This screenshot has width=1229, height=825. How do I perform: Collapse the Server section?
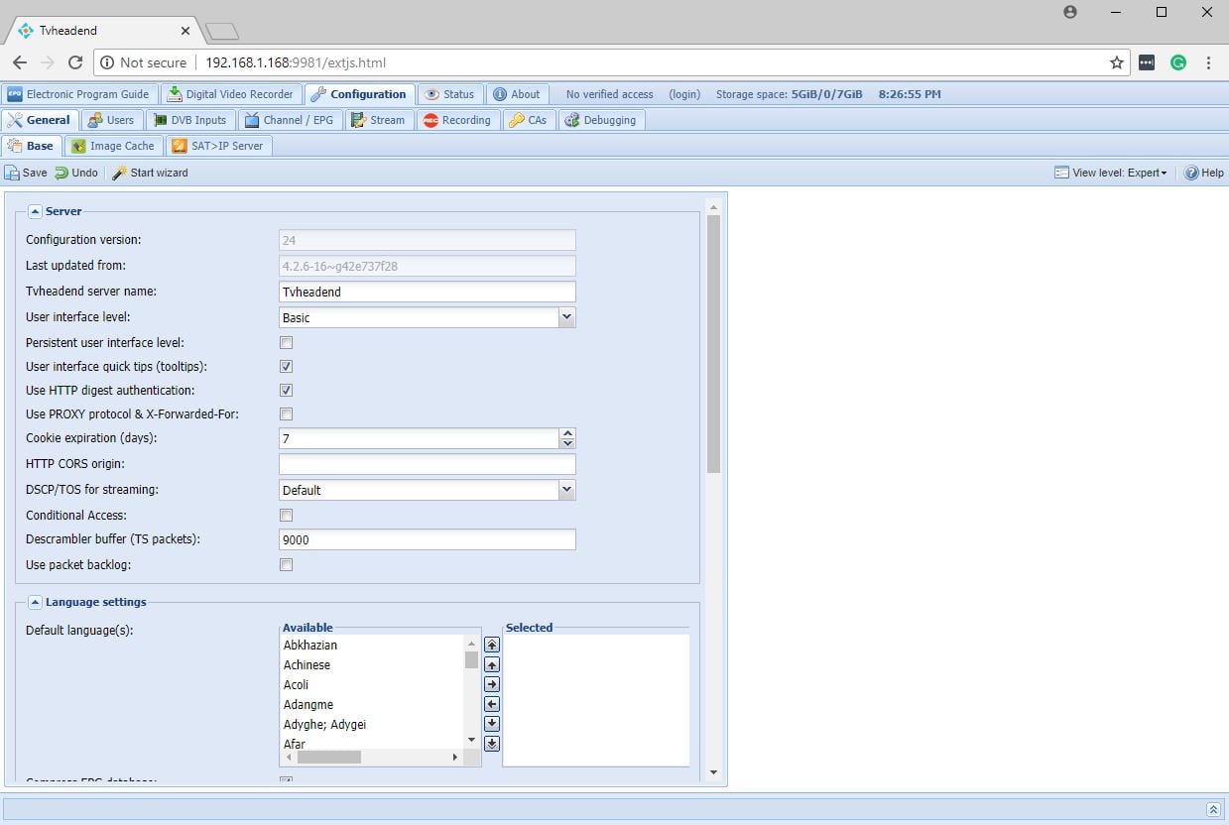pyautogui.click(x=35, y=211)
